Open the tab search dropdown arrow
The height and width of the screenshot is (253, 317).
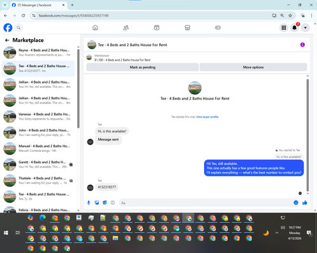tap(5, 5)
